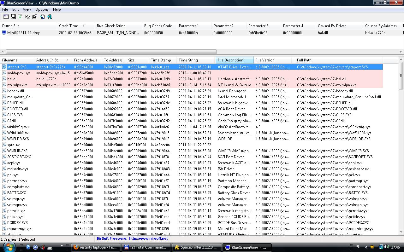Click the PAGE_FAULT_IN_NONP... bug check cell

(x=118, y=32)
